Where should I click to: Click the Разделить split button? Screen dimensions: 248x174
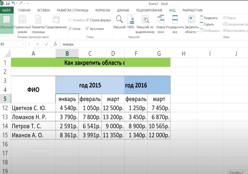click(x=209, y=17)
